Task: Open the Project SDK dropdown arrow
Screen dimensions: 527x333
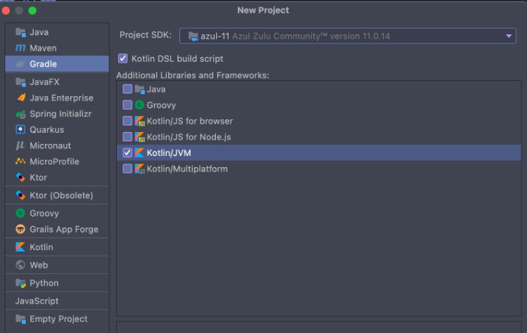Action: coord(509,36)
